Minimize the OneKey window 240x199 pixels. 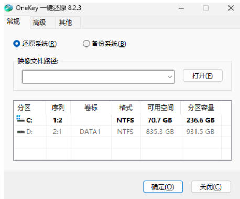(181, 8)
